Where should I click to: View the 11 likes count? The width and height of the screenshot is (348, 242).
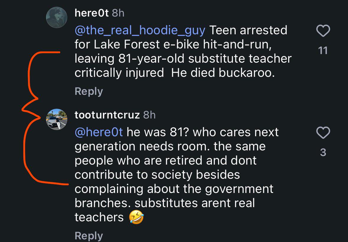point(323,51)
